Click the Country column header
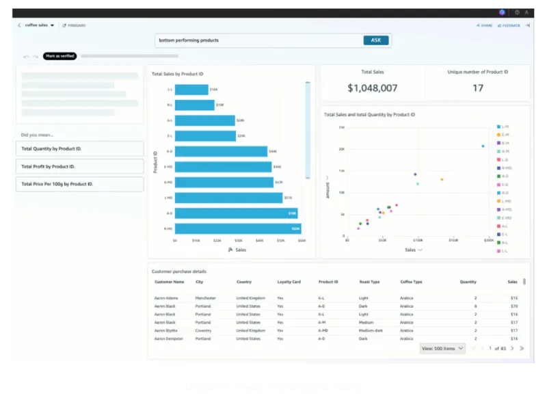This screenshot has width=547, height=411. pyautogui.click(x=244, y=282)
